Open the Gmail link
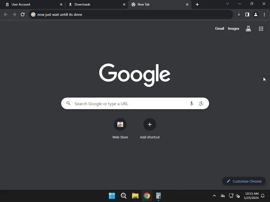Image resolution: width=270 pixels, height=202 pixels. (220, 28)
